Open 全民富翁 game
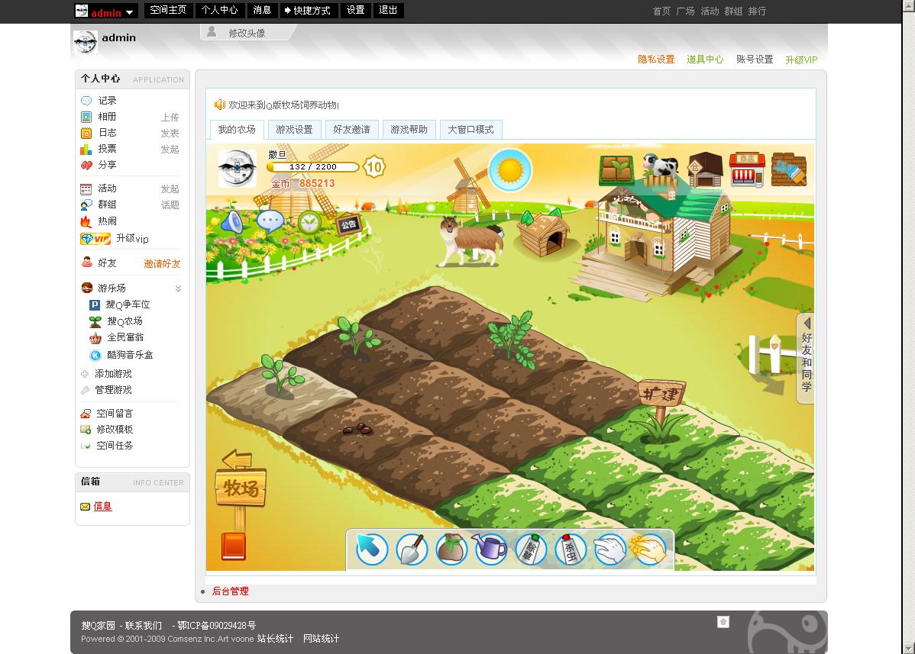The image size is (915, 654). (125, 337)
